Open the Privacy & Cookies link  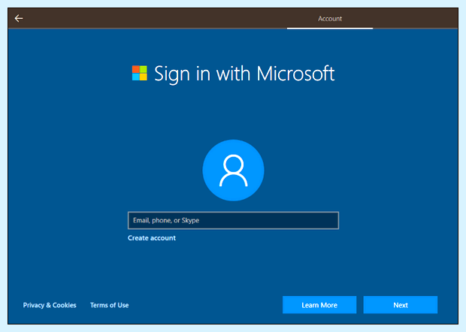[50, 305]
